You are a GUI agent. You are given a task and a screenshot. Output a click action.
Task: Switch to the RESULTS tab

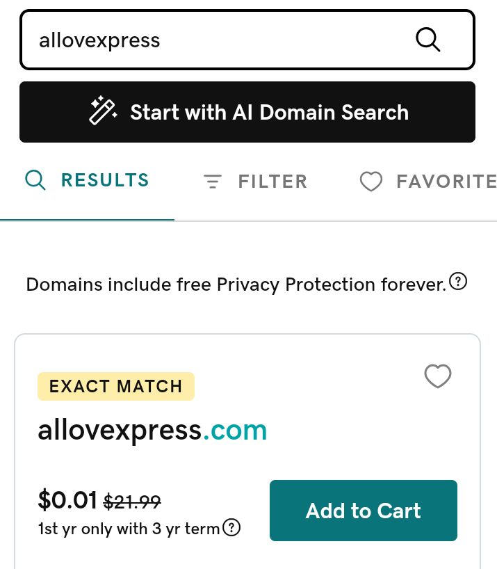[x=87, y=180]
